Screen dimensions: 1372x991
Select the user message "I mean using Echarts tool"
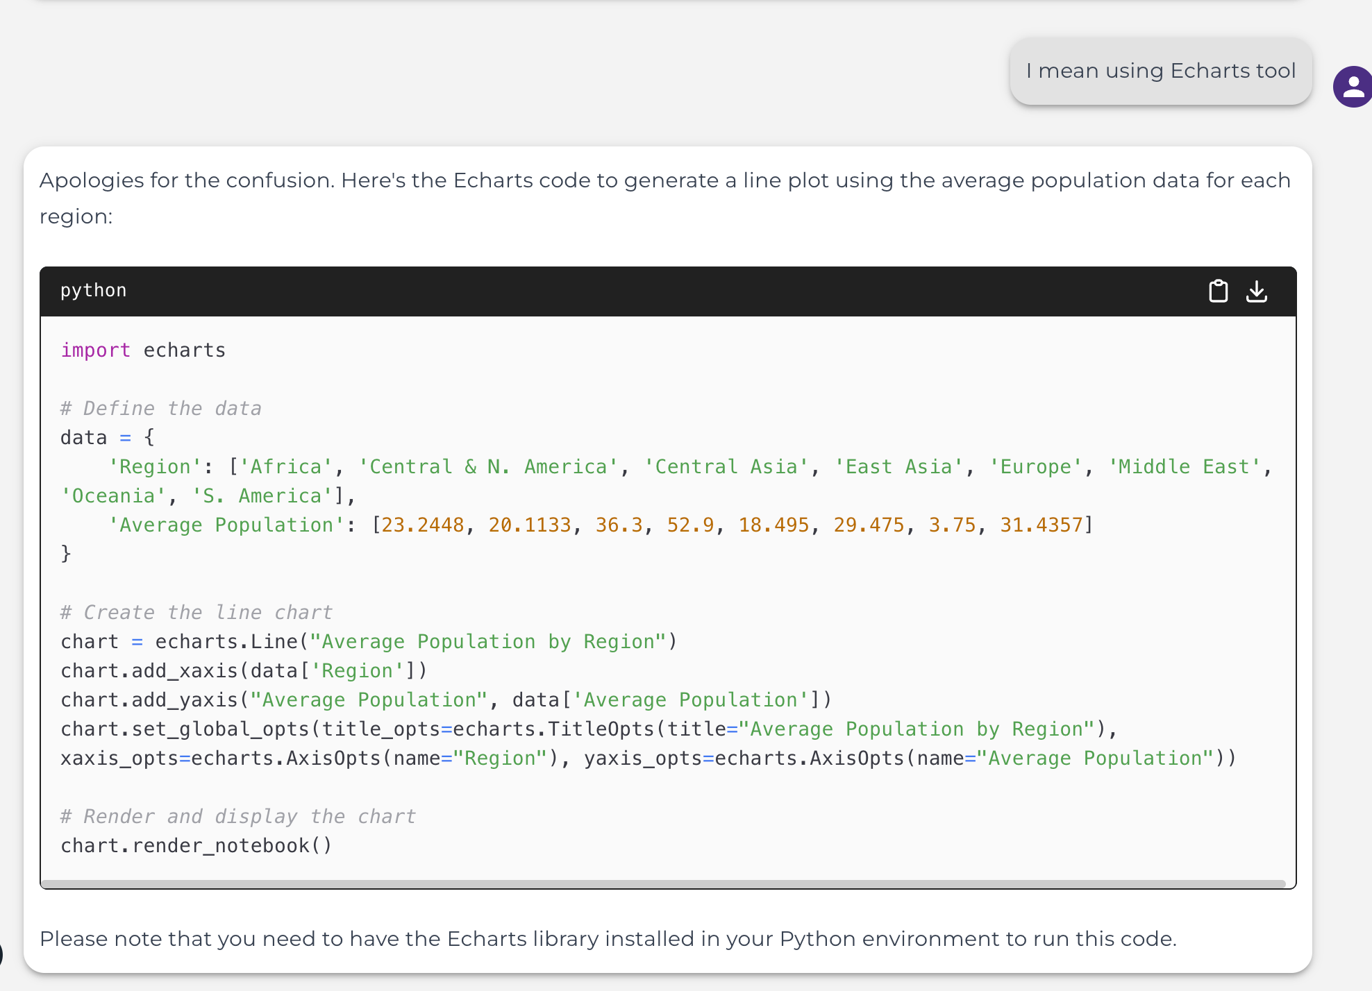pos(1160,71)
